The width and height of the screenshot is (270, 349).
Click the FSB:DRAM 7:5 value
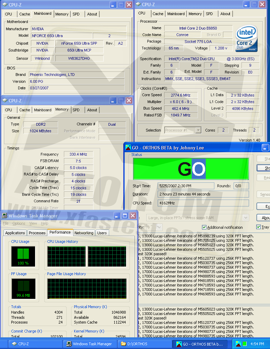[78, 161]
